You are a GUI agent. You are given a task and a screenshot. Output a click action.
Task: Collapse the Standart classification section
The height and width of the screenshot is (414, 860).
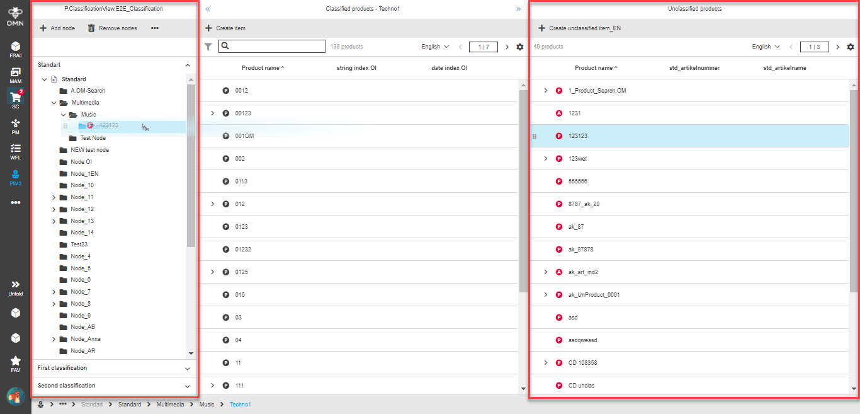pos(187,65)
